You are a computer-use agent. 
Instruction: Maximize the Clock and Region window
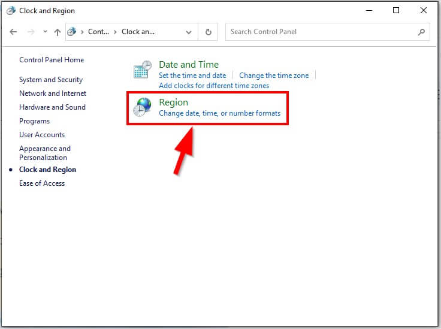(396, 11)
